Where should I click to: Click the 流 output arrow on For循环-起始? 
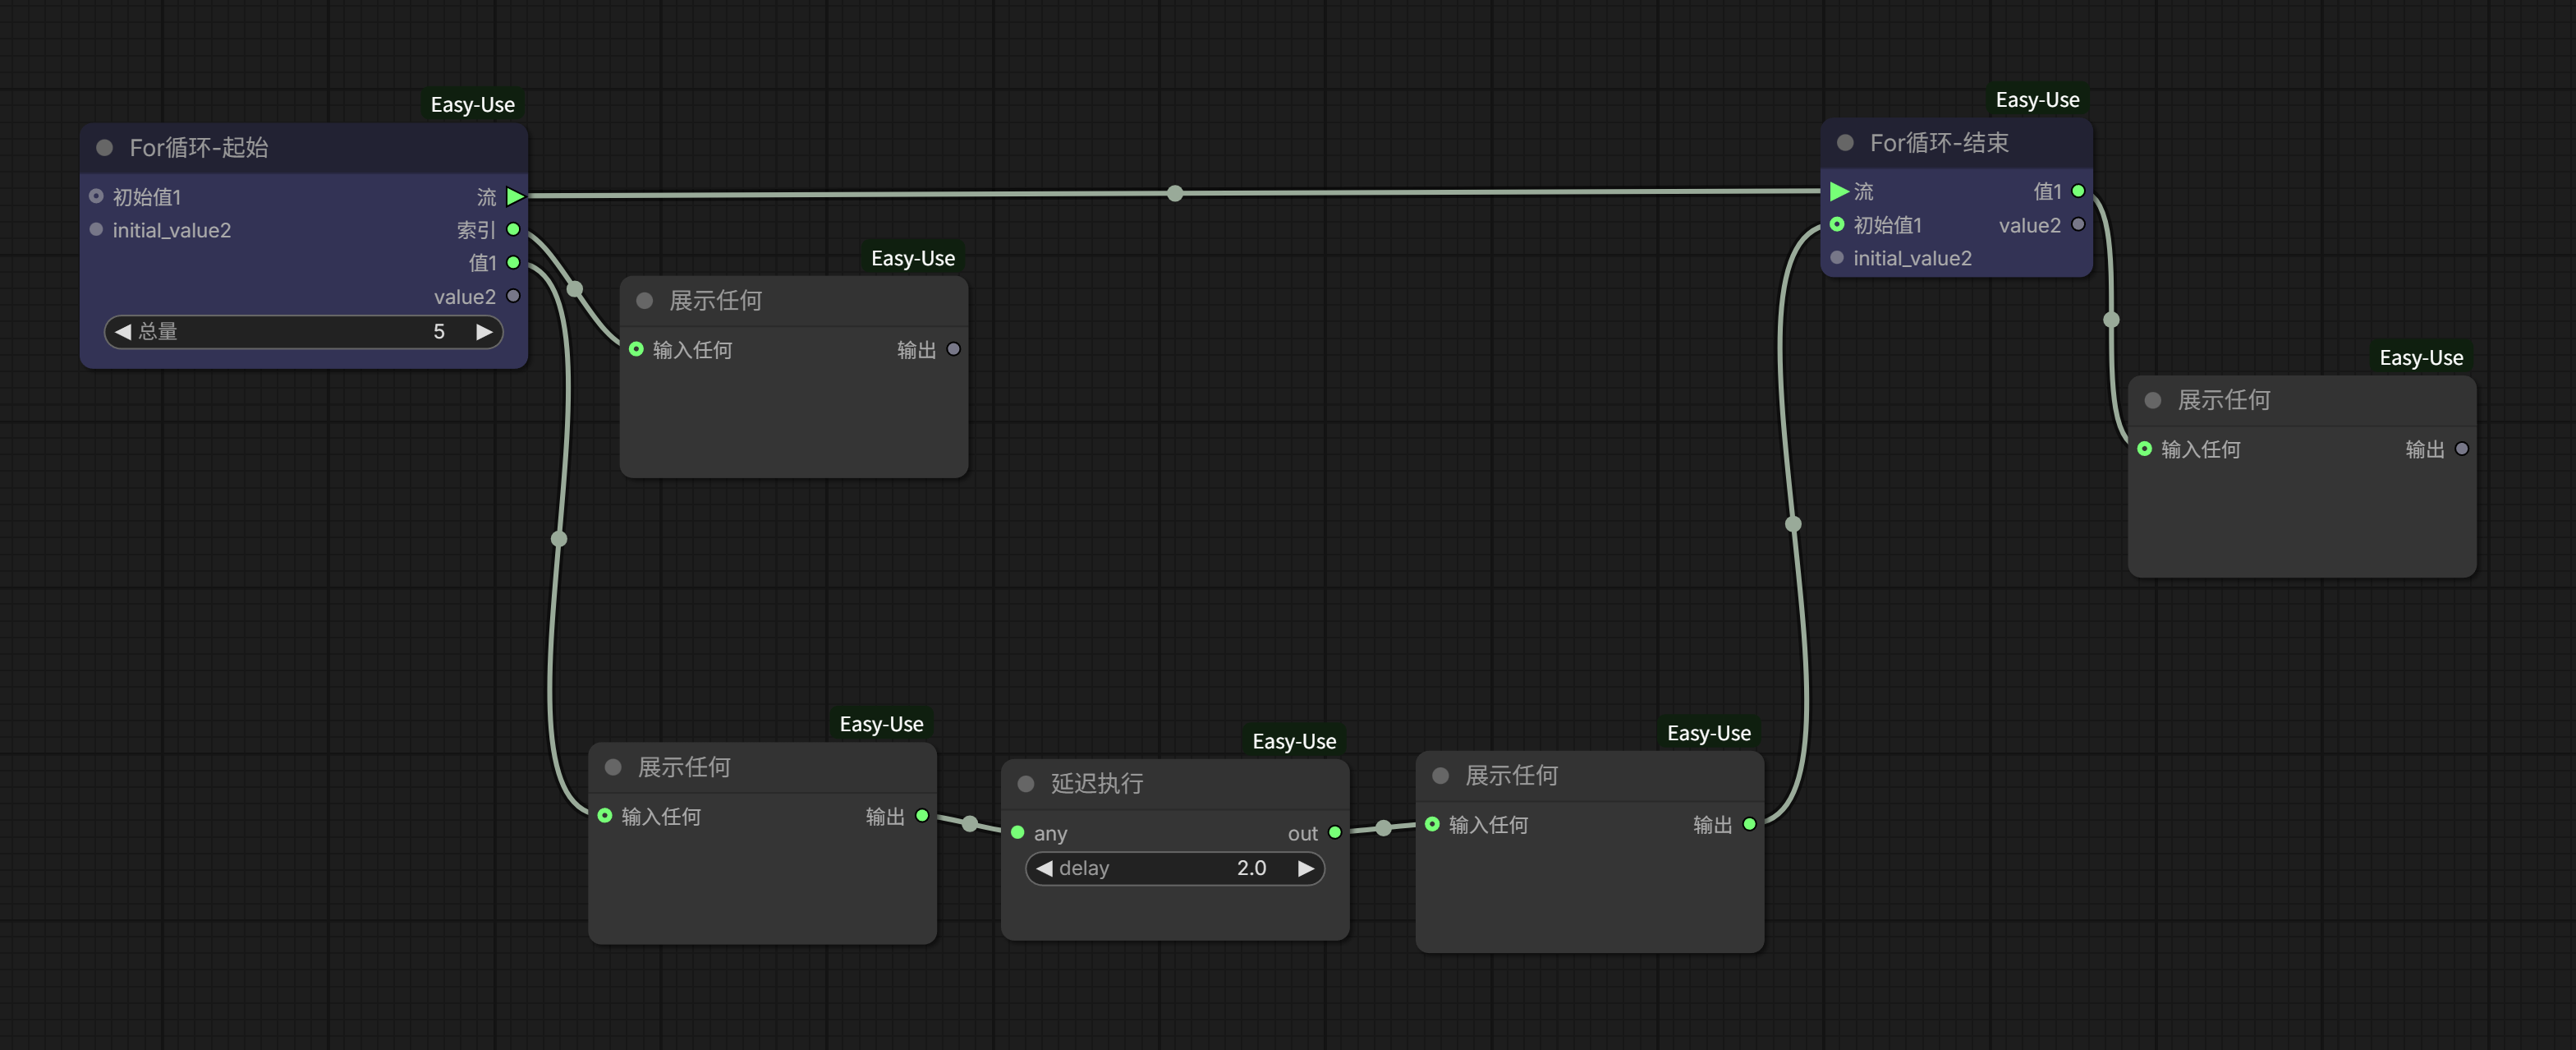pyautogui.click(x=515, y=196)
